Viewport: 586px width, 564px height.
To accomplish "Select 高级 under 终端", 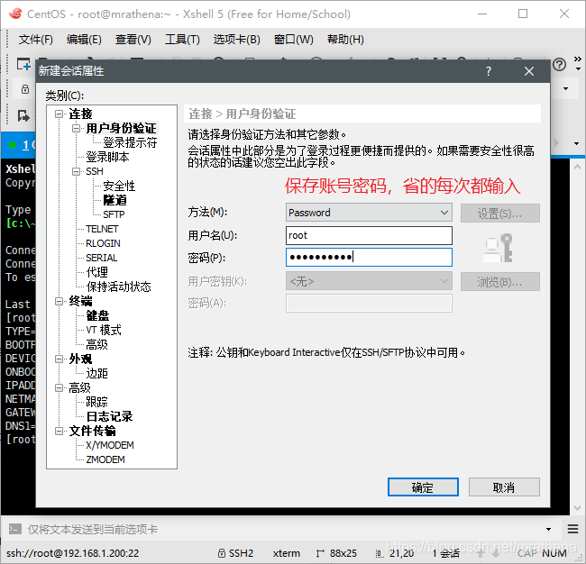I will click(96, 344).
